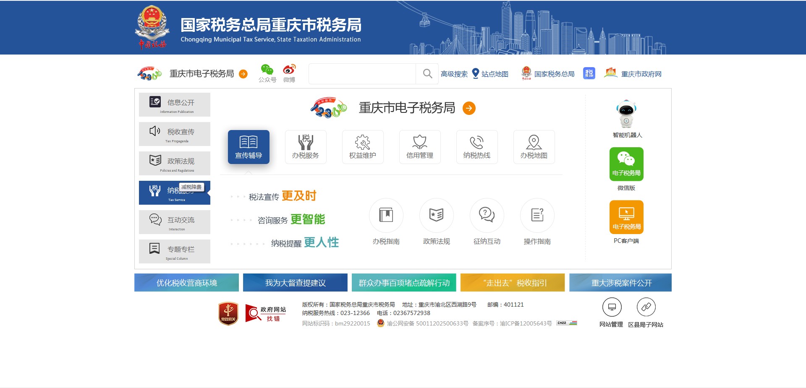Open the 税收宣传 sidebar menu

(x=175, y=134)
